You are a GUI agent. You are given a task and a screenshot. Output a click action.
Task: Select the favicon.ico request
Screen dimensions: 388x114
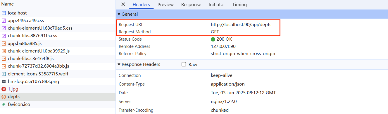click(x=58, y=104)
